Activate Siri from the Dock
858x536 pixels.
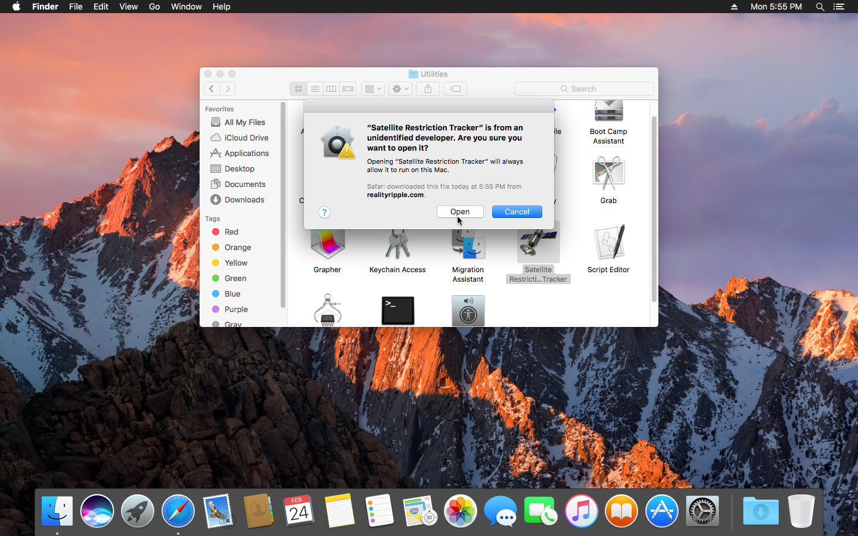click(97, 511)
